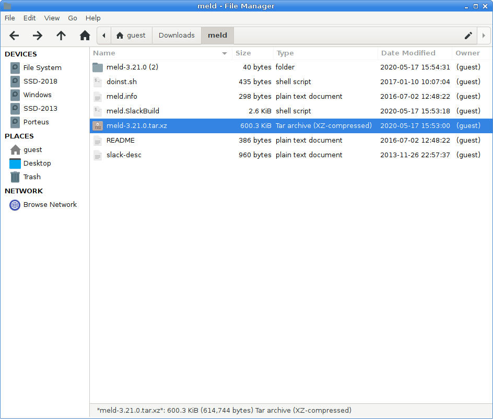Select folder name meld-3.21.0 (2)

point(132,67)
